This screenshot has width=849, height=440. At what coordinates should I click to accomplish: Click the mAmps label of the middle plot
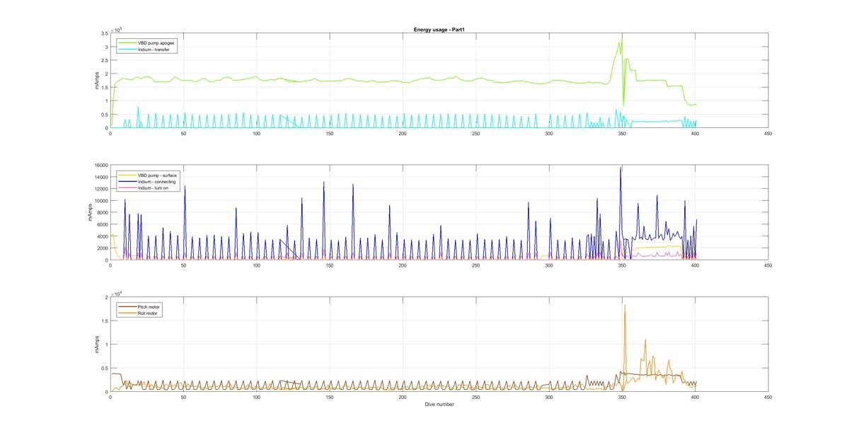click(91, 213)
